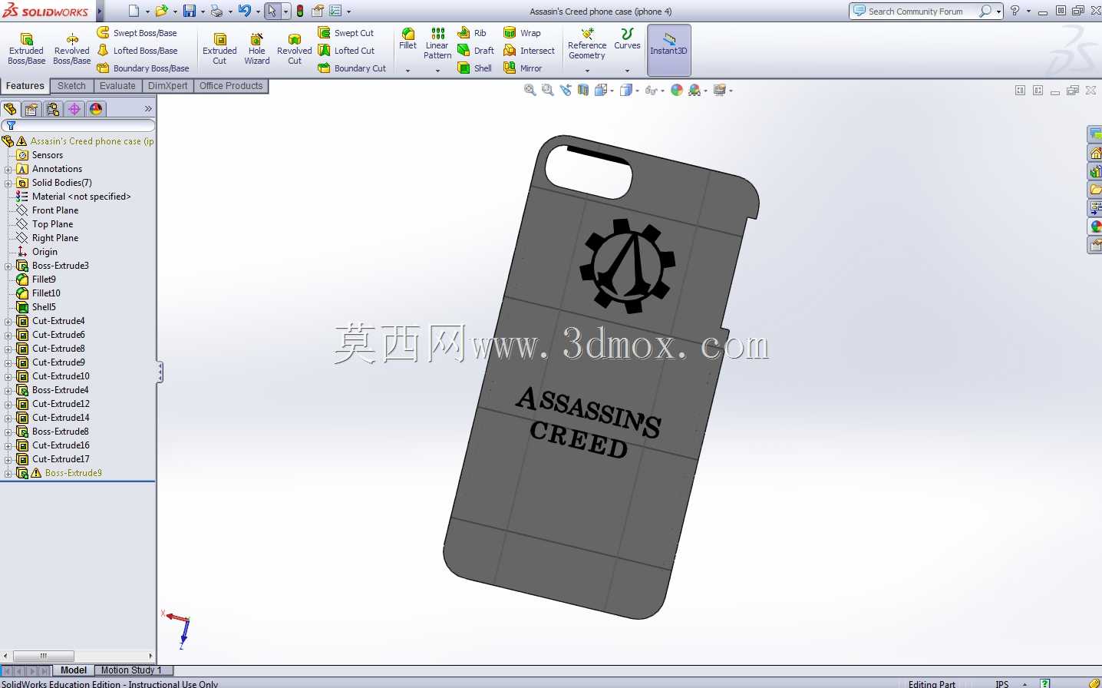Screen dimensions: 1102x688
Task: Toggle Instant3D mode
Action: [669, 49]
